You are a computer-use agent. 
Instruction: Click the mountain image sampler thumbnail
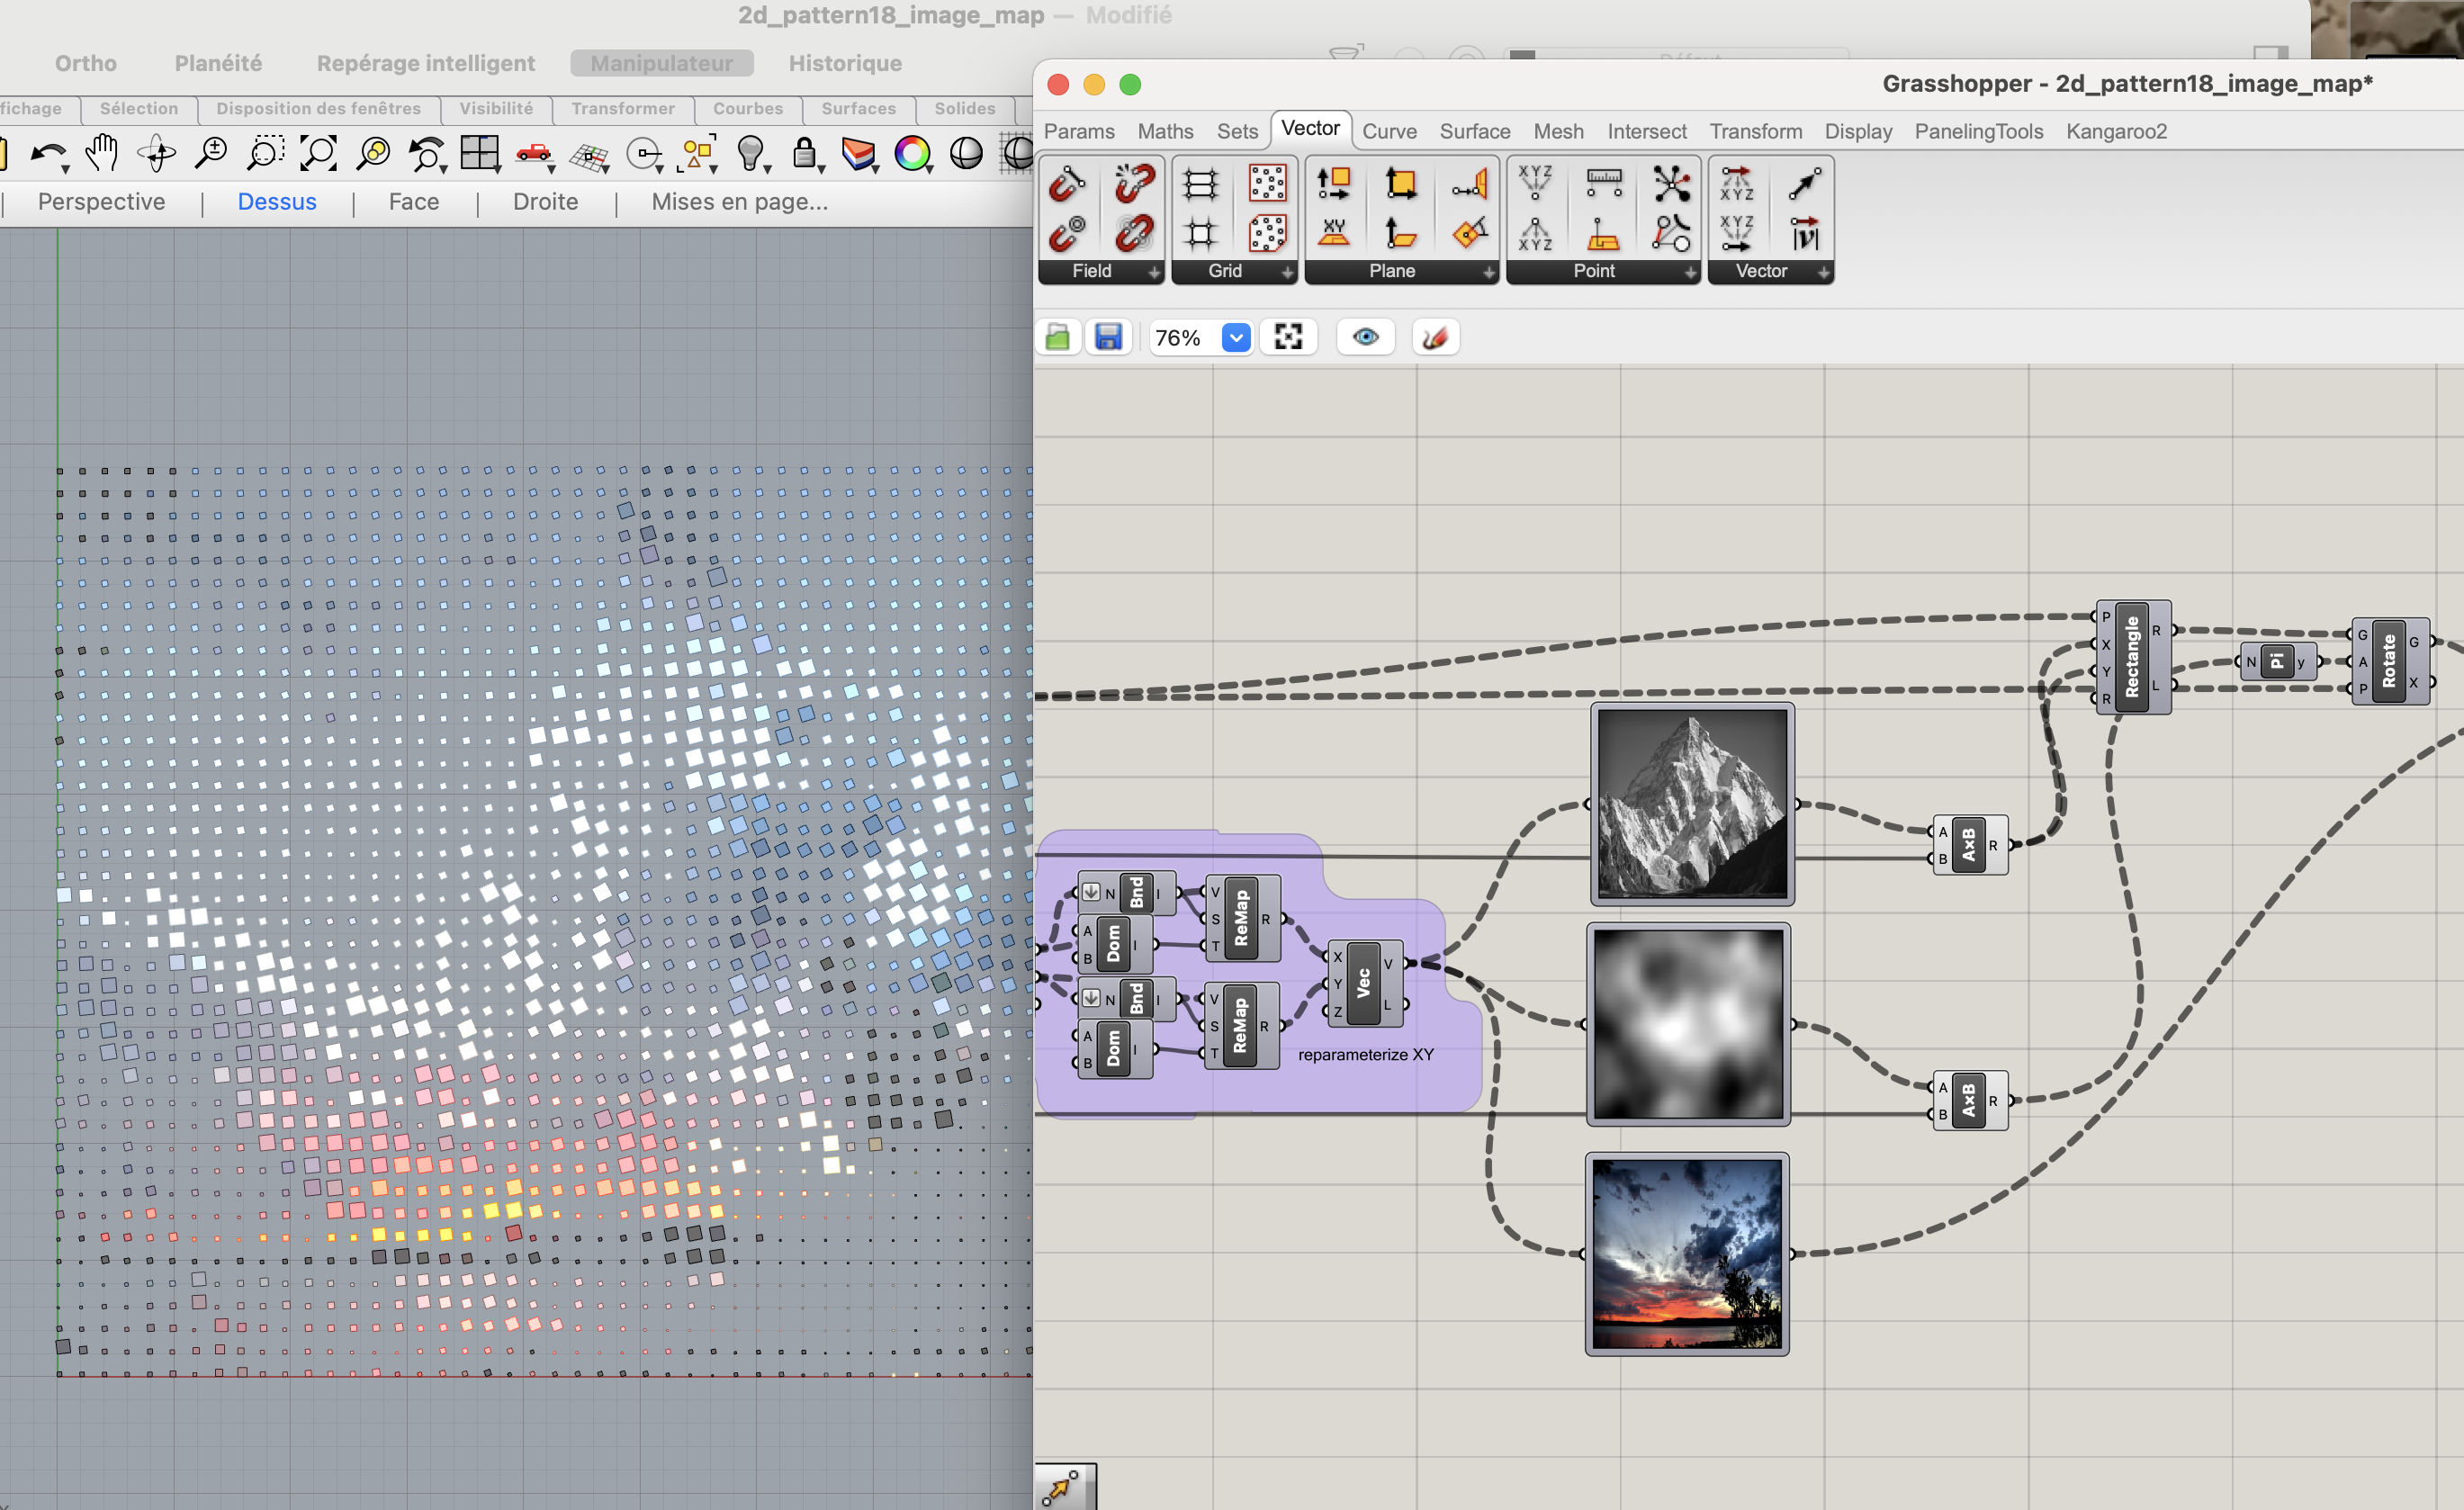[x=1692, y=803]
